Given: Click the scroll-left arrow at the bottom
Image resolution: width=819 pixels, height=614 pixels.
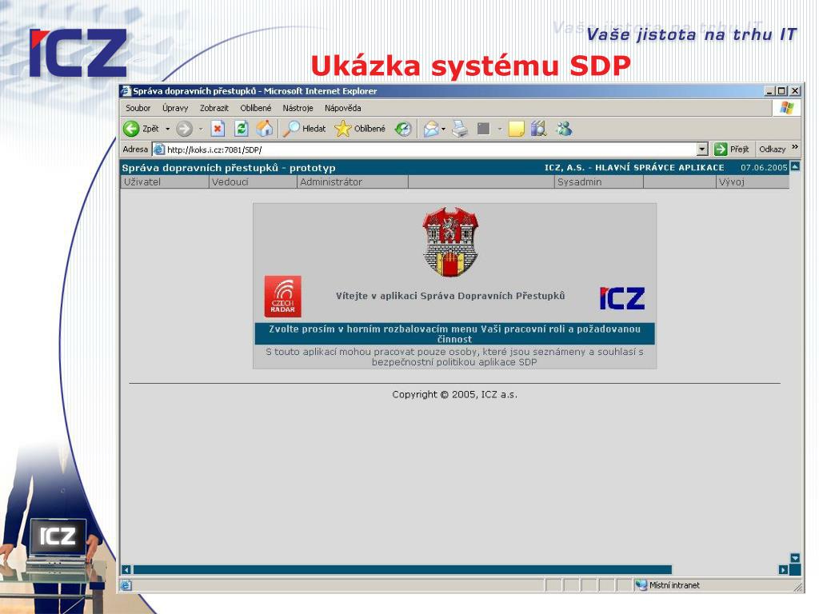Looking at the screenshot, I should [x=126, y=569].
